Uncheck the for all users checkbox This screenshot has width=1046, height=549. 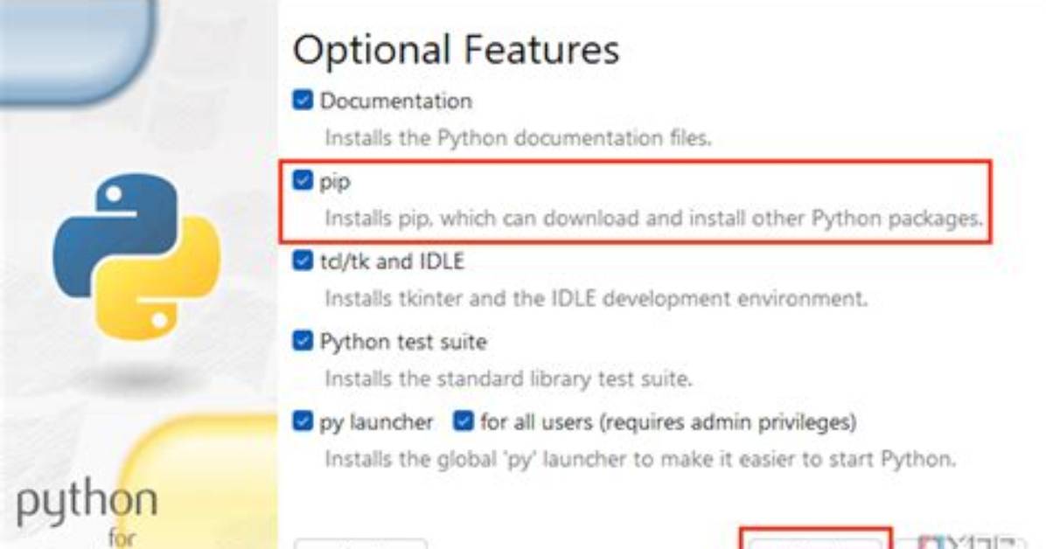point(463,420)
